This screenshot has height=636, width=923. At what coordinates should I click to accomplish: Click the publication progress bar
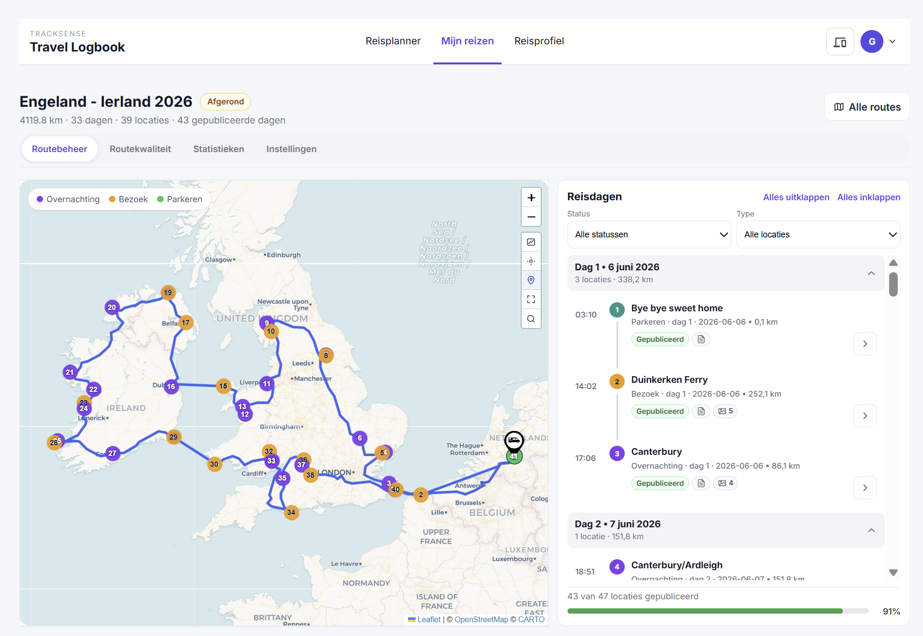[718, 611]
